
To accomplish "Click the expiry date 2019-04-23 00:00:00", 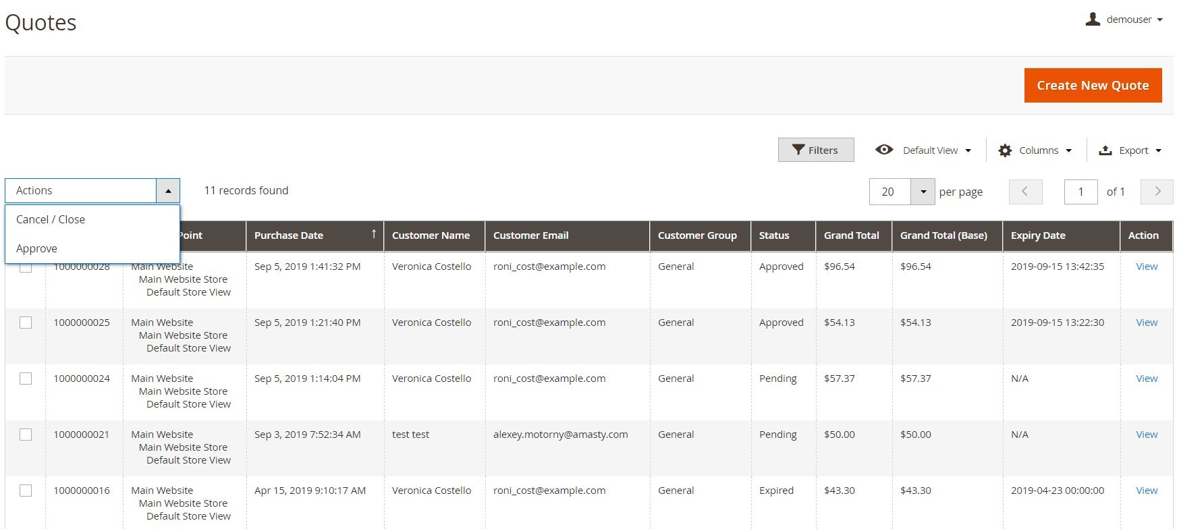I will pyautogui.click(x=1058, y=491).
